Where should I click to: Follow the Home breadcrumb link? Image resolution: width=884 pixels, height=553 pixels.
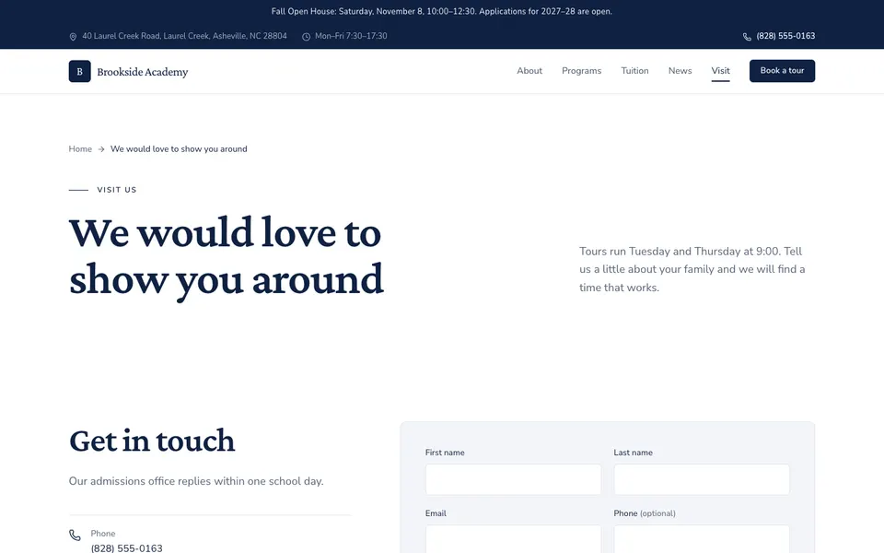tap(80, 149)
